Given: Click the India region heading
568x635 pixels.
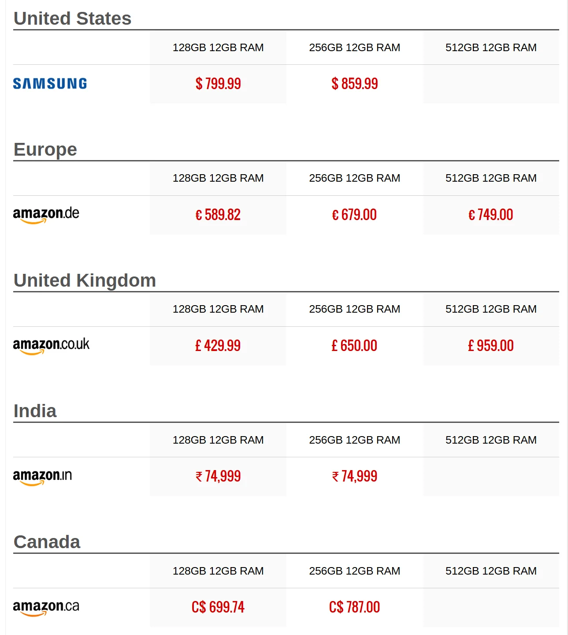Looking at the screenshot, I should point(35,411).
